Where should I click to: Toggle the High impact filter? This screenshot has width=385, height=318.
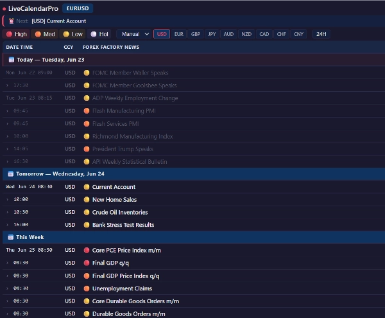pyautogui.click(x=17, y=34)
